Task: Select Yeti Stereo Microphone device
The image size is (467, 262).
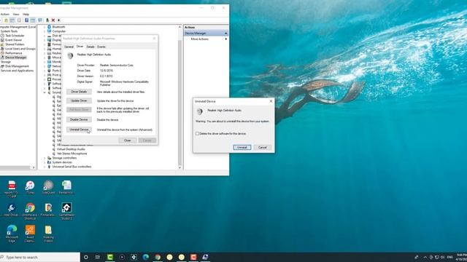Action: click(72, 154)
